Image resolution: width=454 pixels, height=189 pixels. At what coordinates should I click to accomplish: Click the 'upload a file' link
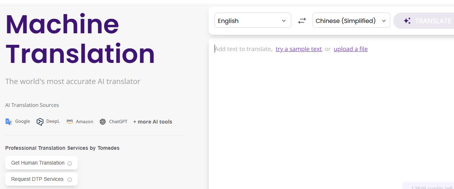(351, 49)
